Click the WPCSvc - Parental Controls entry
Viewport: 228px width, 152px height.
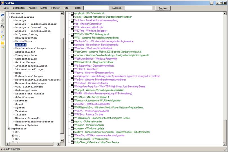tap(89, 115)
